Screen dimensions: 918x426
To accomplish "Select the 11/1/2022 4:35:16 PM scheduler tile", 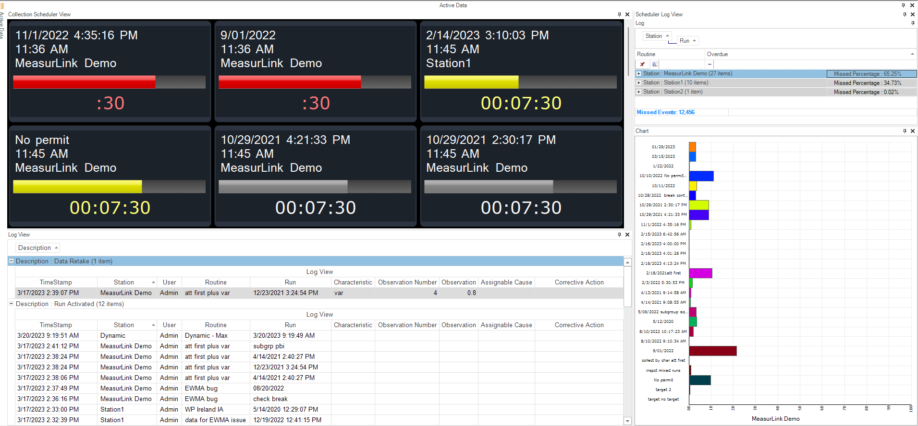I will (x=110, y=71).
